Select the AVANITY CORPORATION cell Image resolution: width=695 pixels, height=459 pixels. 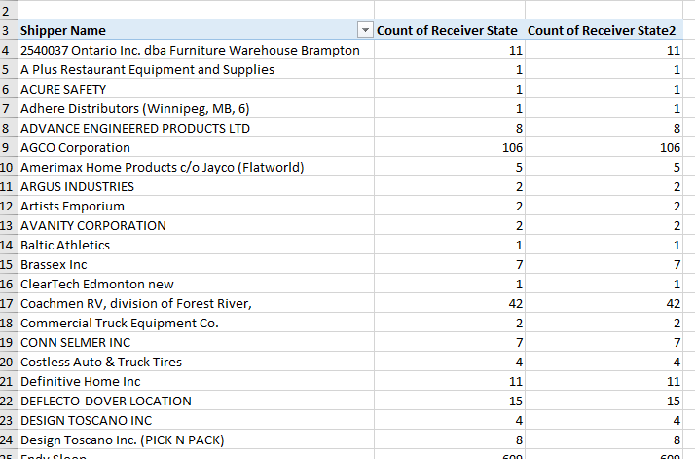tap(196, 226)
